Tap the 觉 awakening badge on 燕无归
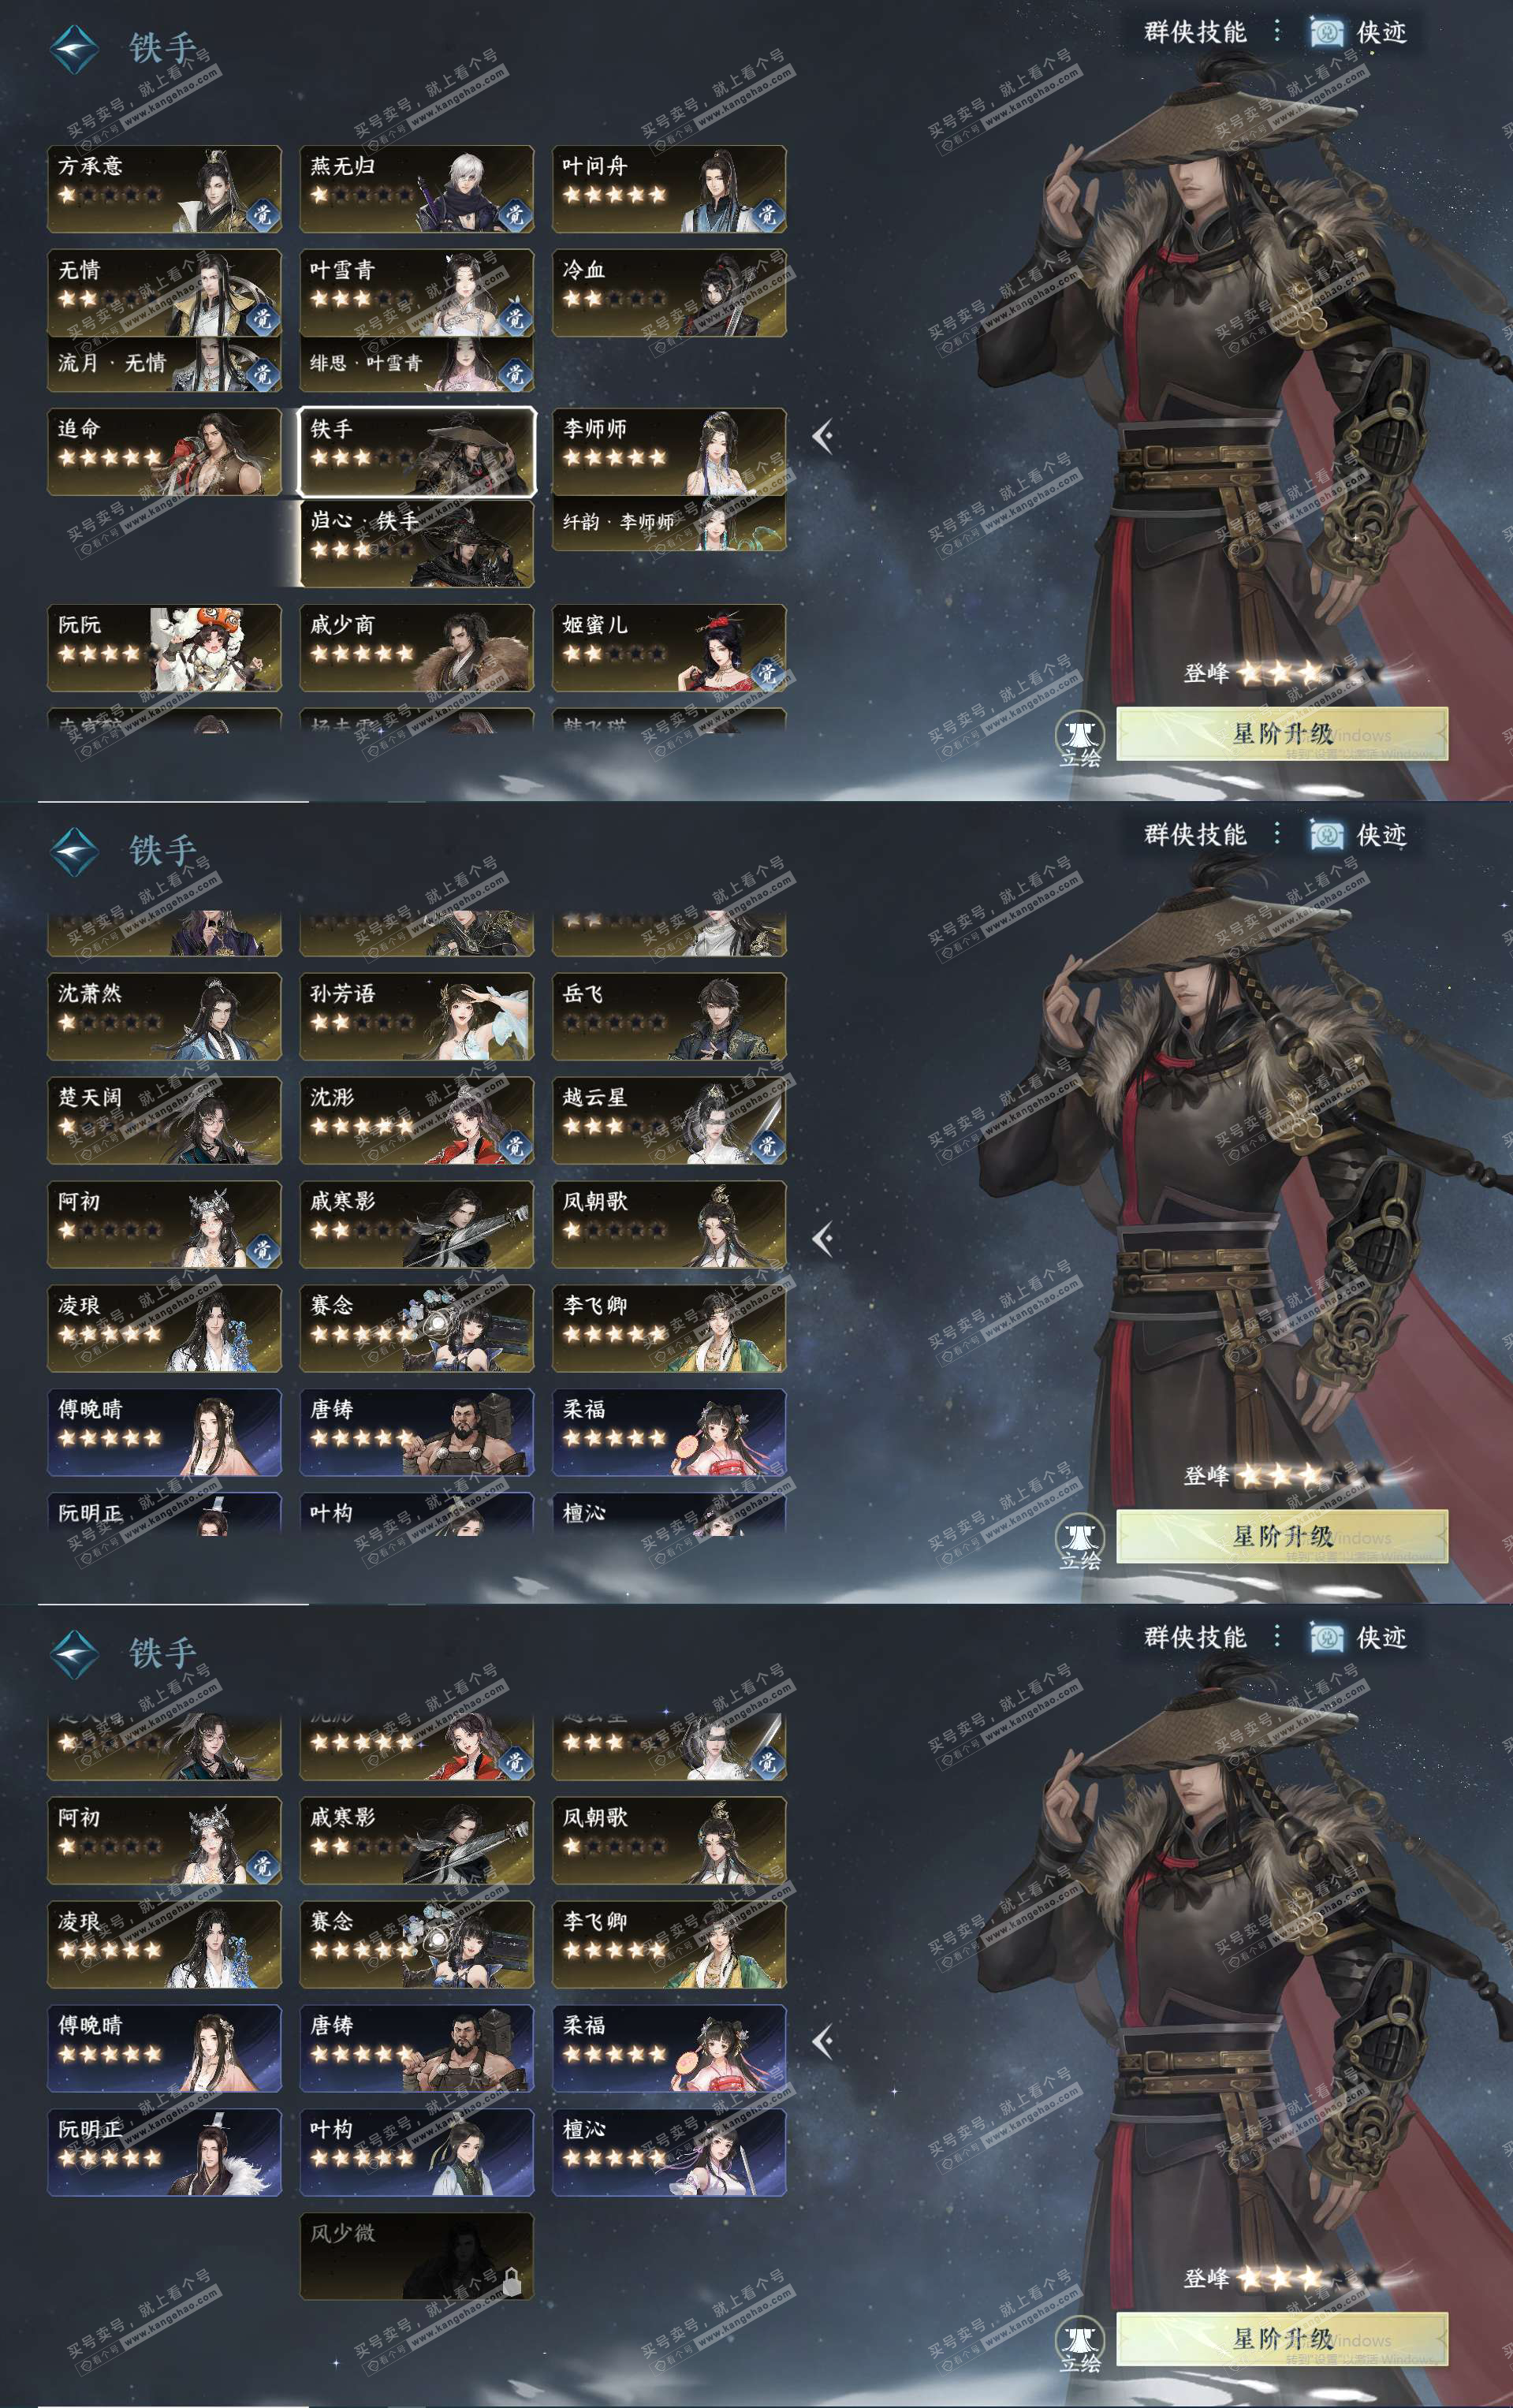1513x2408 pixels. point(515,214)
